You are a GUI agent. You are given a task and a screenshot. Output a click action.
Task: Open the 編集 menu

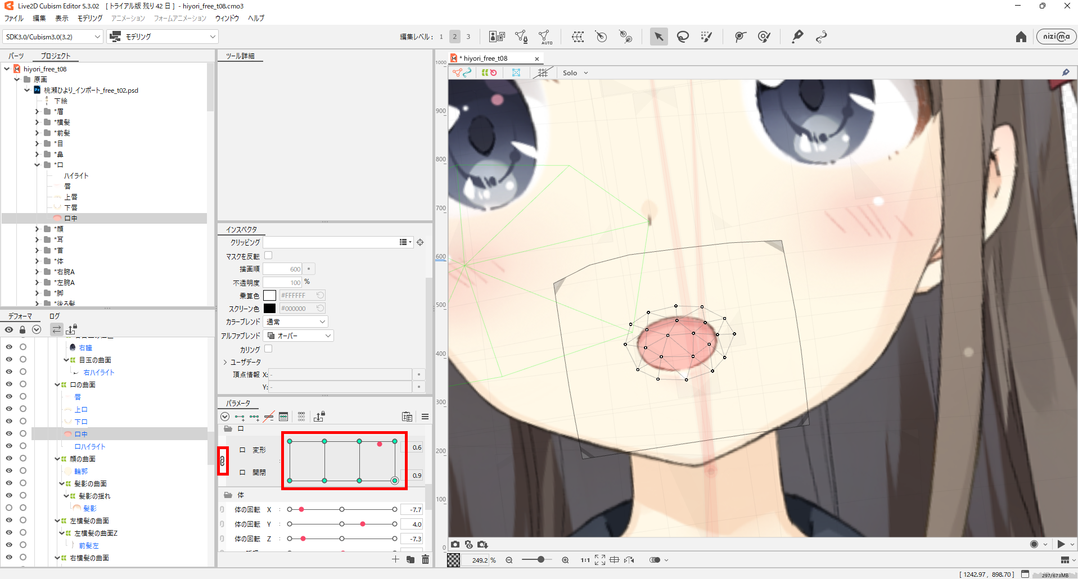(39, 19)
